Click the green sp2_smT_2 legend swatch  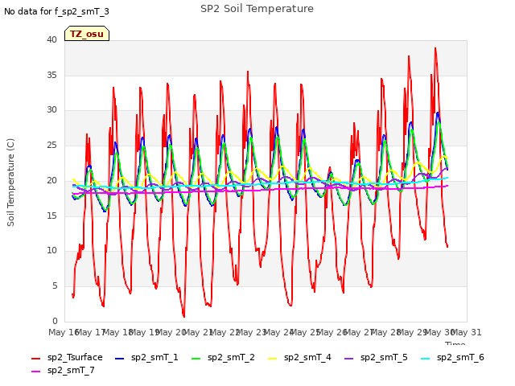tap(196, 359)
